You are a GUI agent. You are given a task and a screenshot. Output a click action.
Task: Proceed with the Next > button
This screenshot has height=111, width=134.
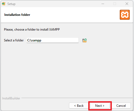click(x=100, y=106)
